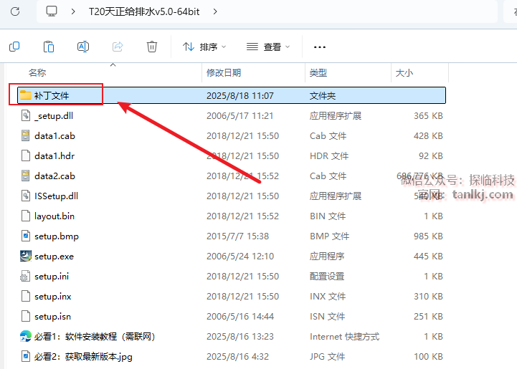Select the setup.exe installer icon
Screen dimensions: 517x369
click(x=26, y=256)
